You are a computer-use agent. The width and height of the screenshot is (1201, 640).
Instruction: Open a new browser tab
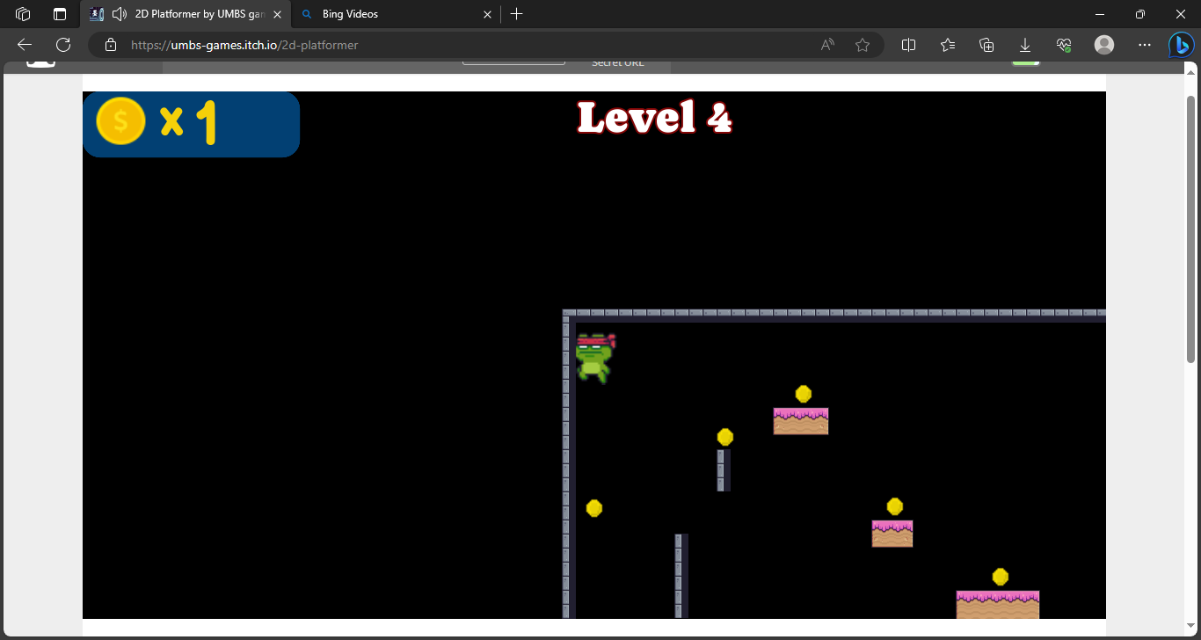517,14
